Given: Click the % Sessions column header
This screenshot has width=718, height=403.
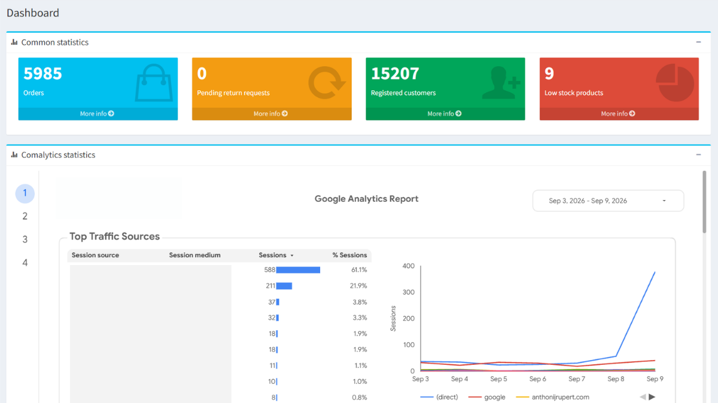Looking at the screenshot, I should tap(349, 255).
